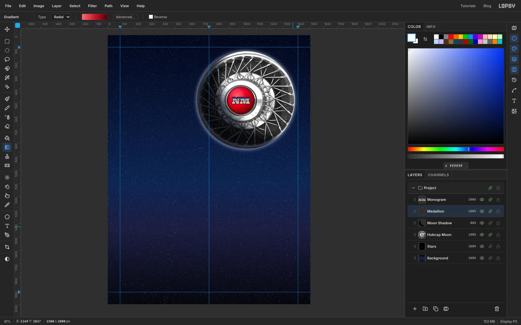Toggle Background layer visibility

click(x=482, y=258)
